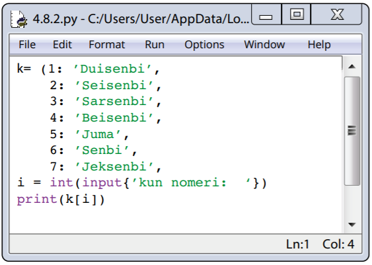372x265 pixels.
Task: Open the Help menu
Action: (319, 44)
